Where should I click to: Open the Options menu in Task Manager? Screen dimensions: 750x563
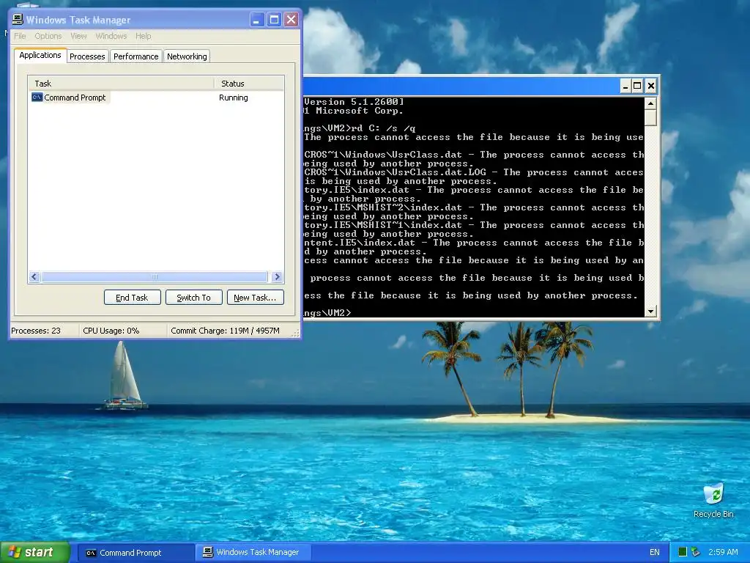pos(48,36)
